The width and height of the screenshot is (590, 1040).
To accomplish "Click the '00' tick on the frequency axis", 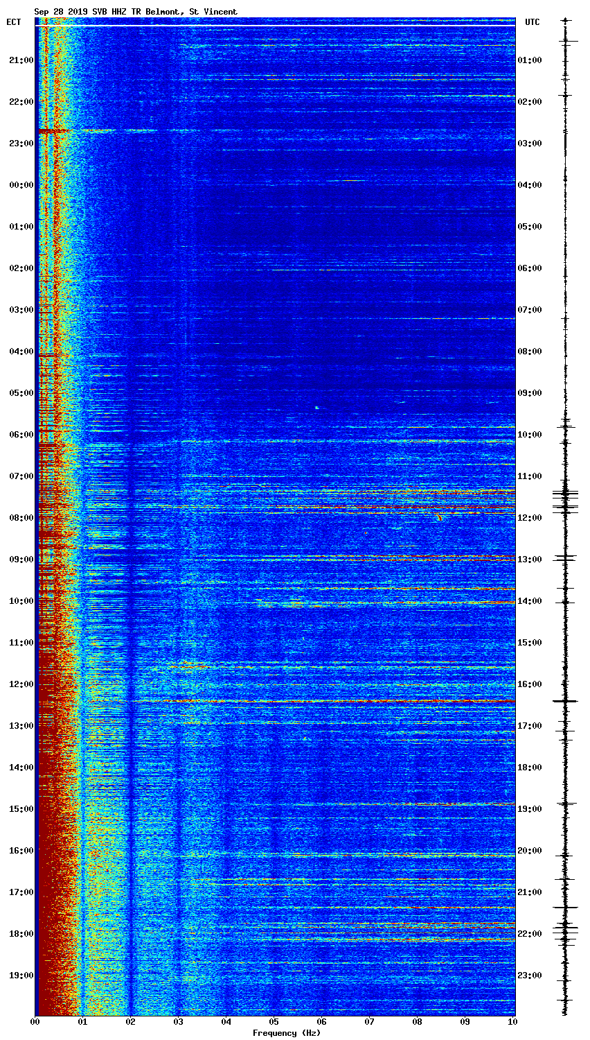I will pos(35,1021).
